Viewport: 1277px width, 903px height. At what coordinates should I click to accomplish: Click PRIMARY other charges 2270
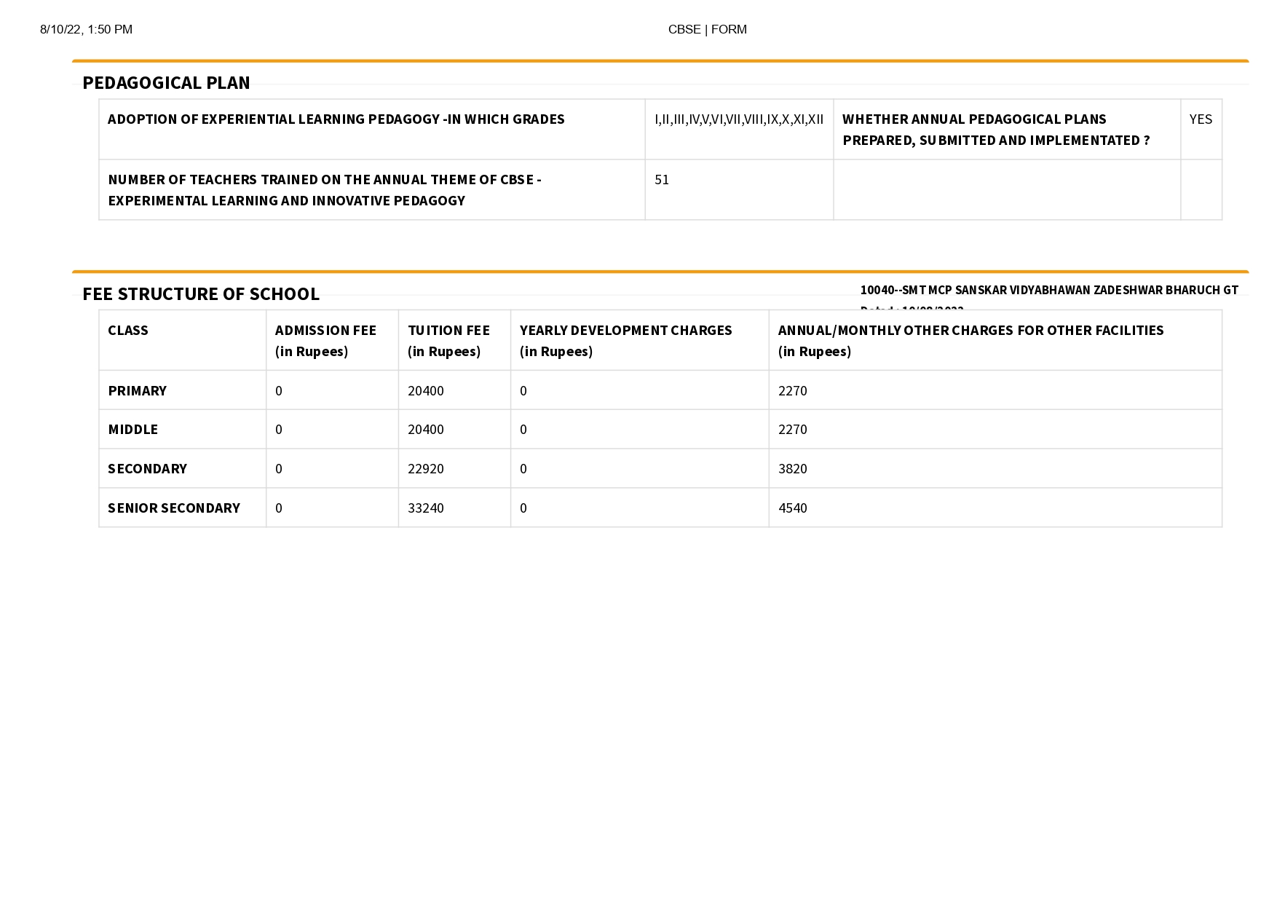[x=793, y=391]
